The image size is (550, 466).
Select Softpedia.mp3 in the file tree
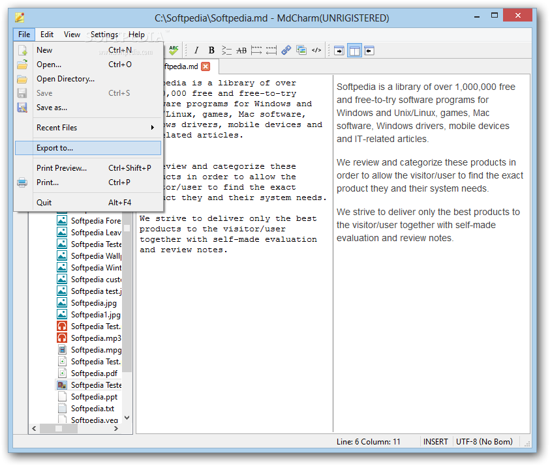[x=96, y=338]
